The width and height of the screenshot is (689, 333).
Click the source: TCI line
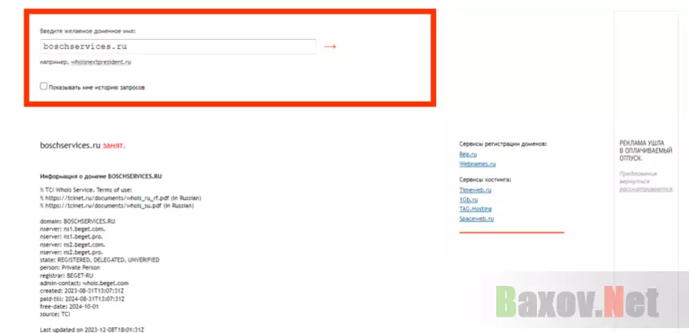pyautogui.click(x=55, y=314)
